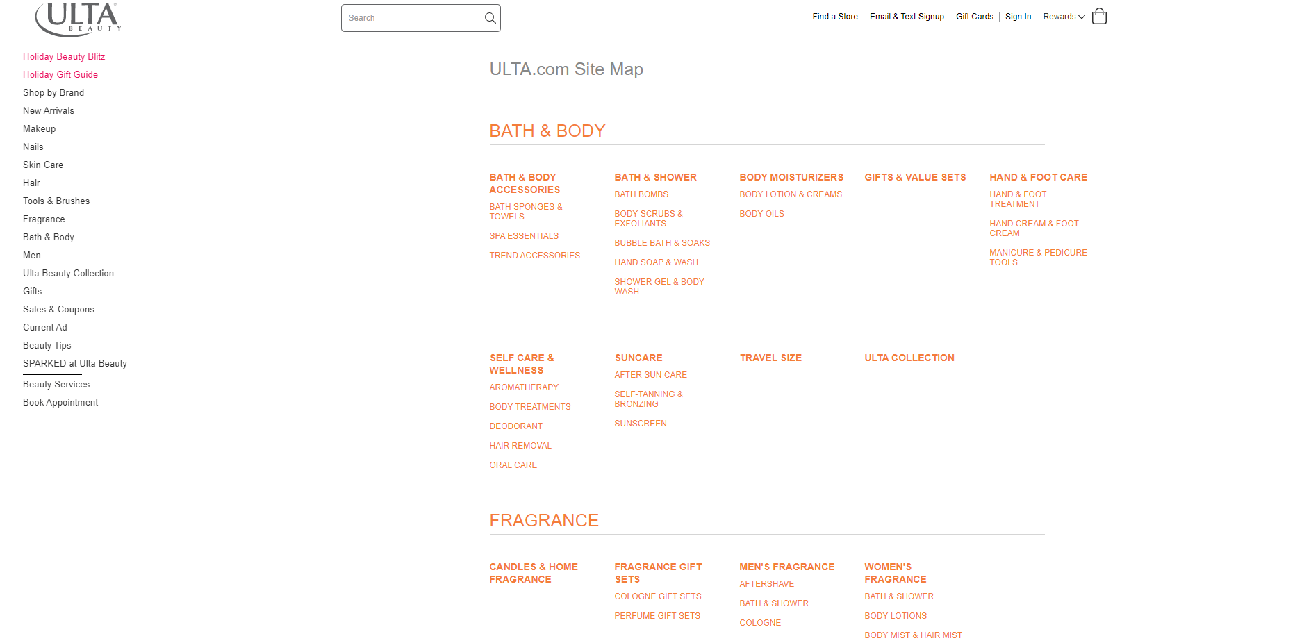Open Bath & Body in sidebar menu

[49, 237]
